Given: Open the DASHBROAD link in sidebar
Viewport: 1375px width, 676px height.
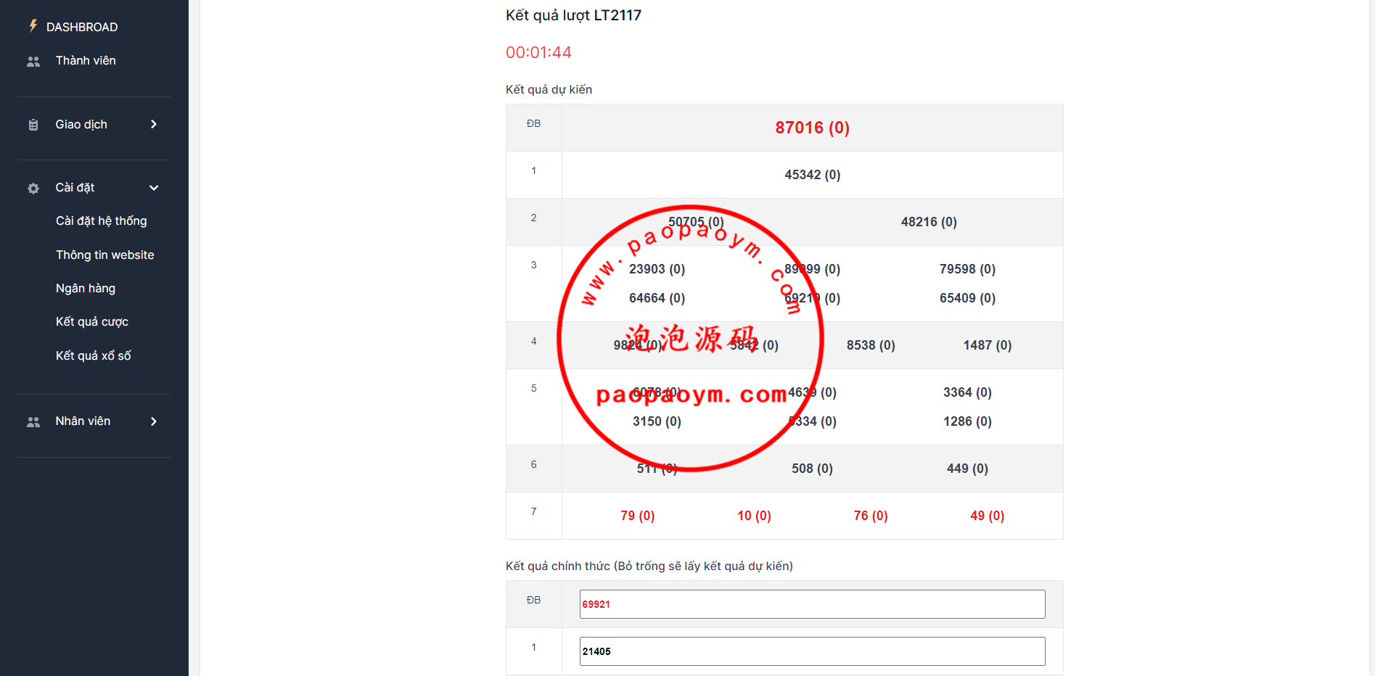Looking at the screenshot, I should coord(81,27).
